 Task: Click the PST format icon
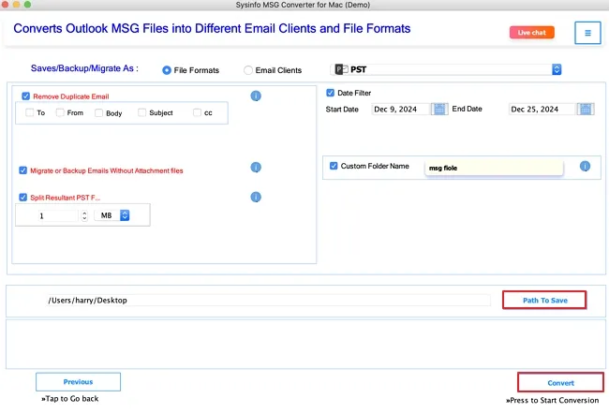(341, 69)
